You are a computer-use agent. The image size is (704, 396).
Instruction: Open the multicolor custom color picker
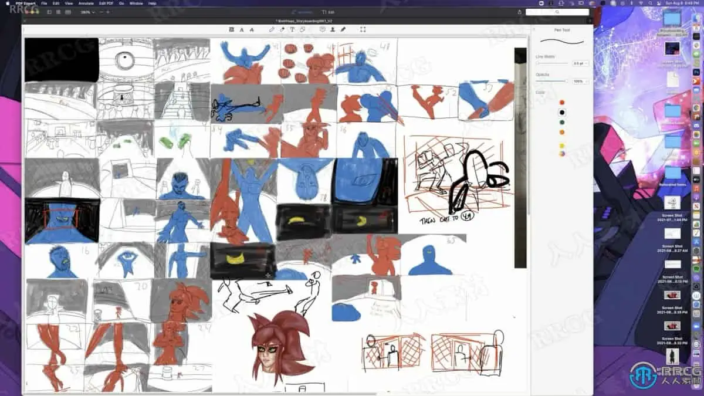562,154
